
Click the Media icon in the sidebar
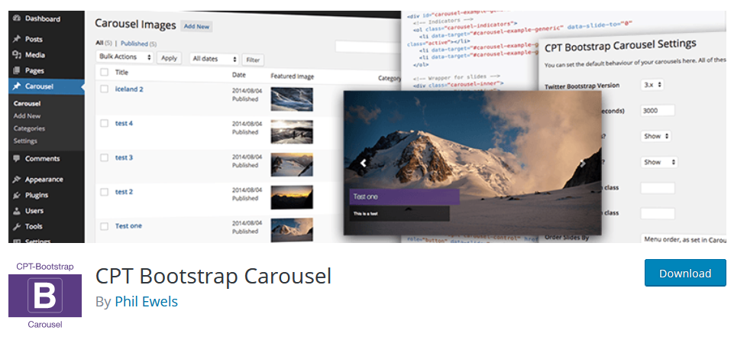[17, 55]
